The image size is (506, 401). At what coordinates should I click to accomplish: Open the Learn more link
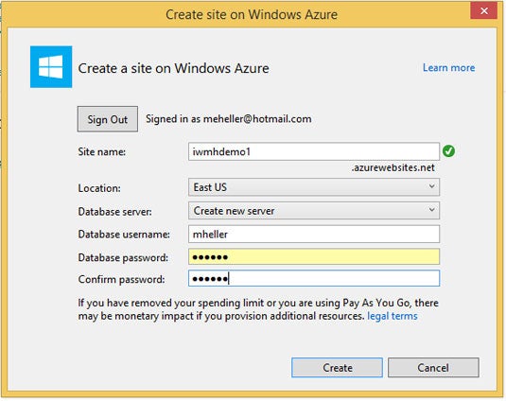(448, 68)
